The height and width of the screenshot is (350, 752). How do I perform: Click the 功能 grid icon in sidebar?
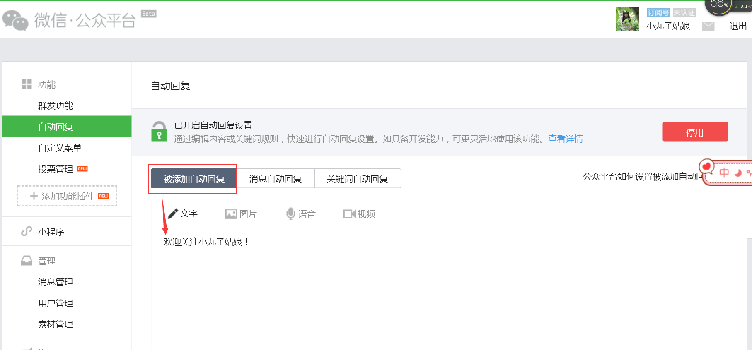(27, 84)
